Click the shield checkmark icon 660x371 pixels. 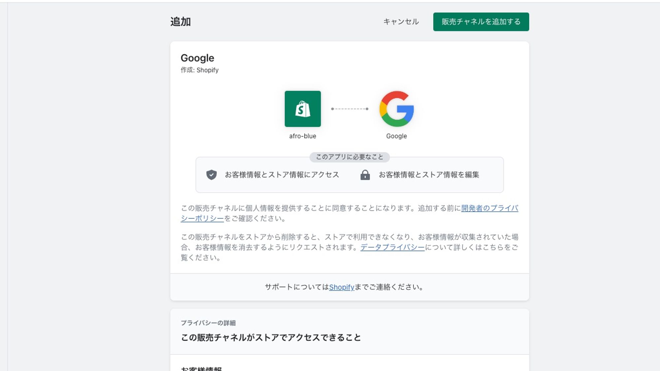(x=212, y=175)
